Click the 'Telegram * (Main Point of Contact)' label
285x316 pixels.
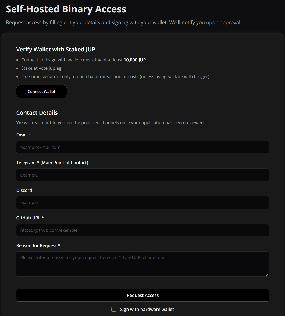point(52,163)
